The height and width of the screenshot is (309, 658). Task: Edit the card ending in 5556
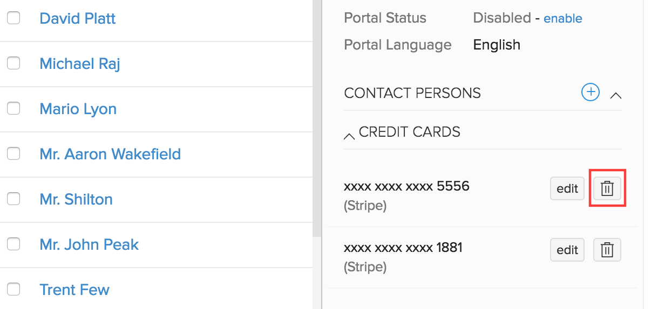click(567, 188)
